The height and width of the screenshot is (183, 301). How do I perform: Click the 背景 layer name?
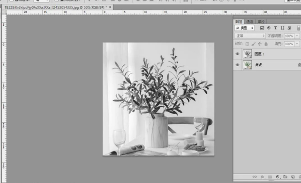pos(258,65)
